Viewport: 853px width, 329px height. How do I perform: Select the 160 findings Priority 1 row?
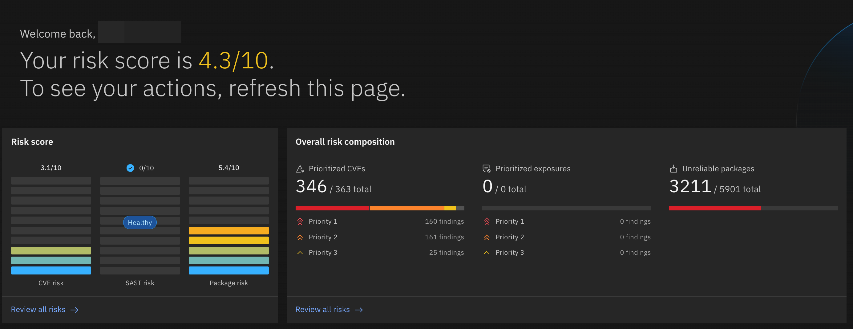(x=379, y=221)
